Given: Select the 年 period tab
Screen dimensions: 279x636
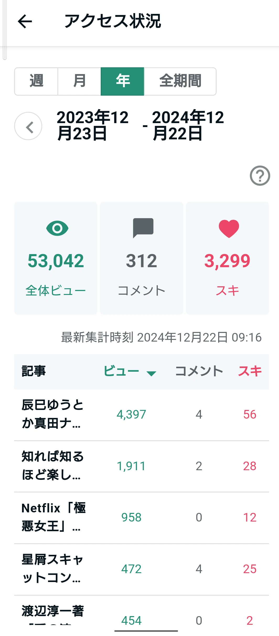Looking at the screenshot, I should (x=122, y=81).
